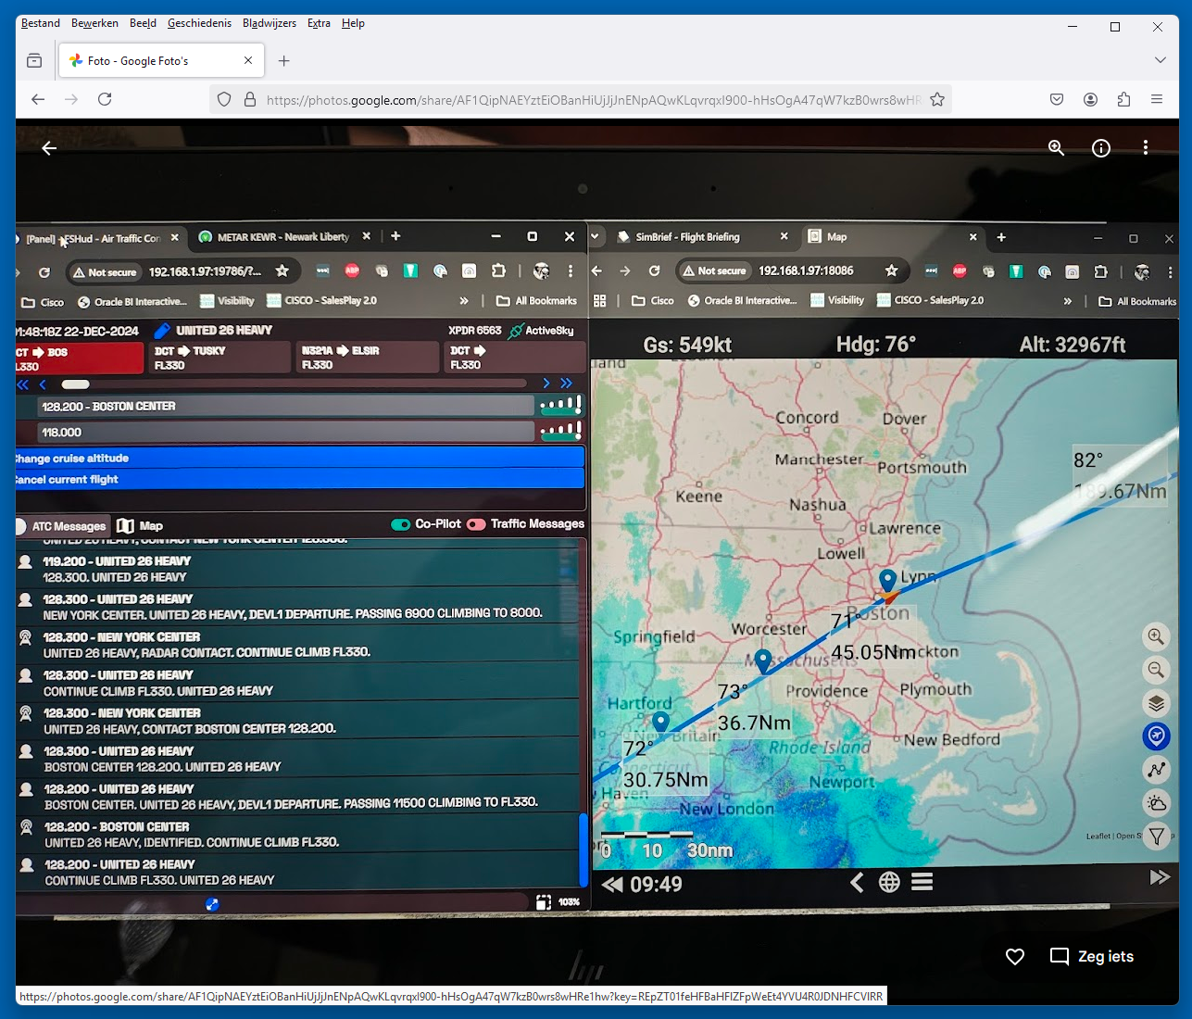Image resolution: width=1192 pixels, height=1019 pixels.
Task: Show photo info in Google Photos
Action: (x=1101, y=148)
